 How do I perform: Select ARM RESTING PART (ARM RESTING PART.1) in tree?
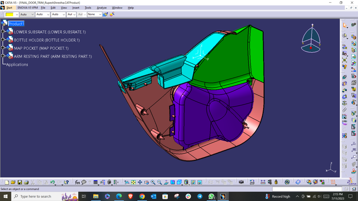[x=53, y=56]
